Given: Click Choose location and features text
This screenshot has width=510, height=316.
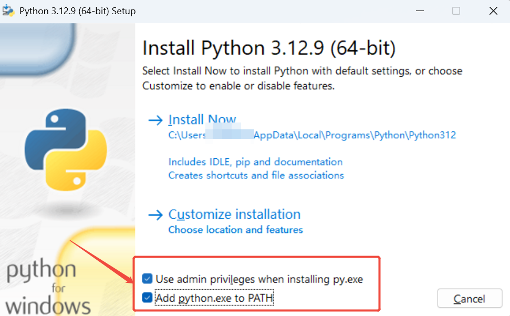Looking at the screenshot, I should tap(235, 230).
